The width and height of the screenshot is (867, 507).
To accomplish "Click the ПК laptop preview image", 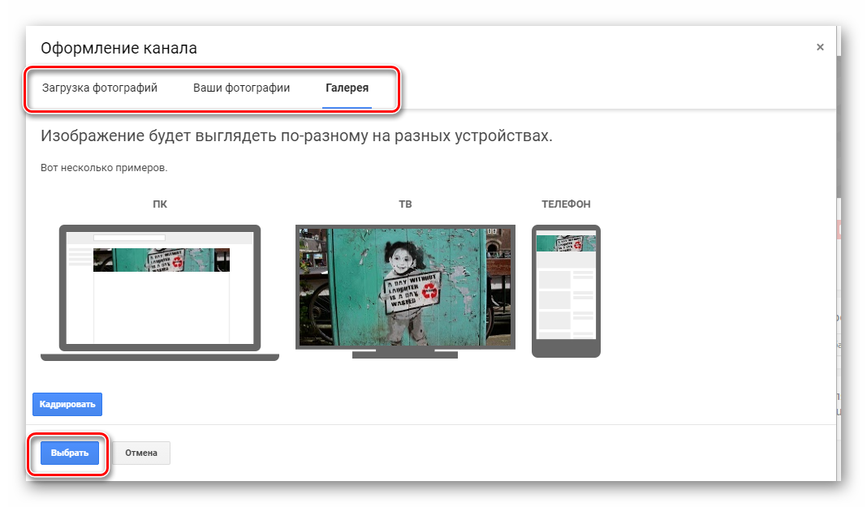I will 160,293.
